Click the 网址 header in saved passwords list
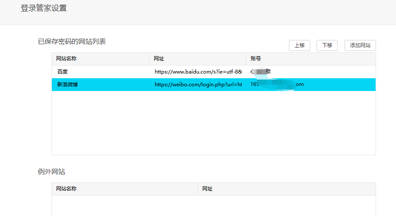The image size is (396, 216). coord(159,59)
